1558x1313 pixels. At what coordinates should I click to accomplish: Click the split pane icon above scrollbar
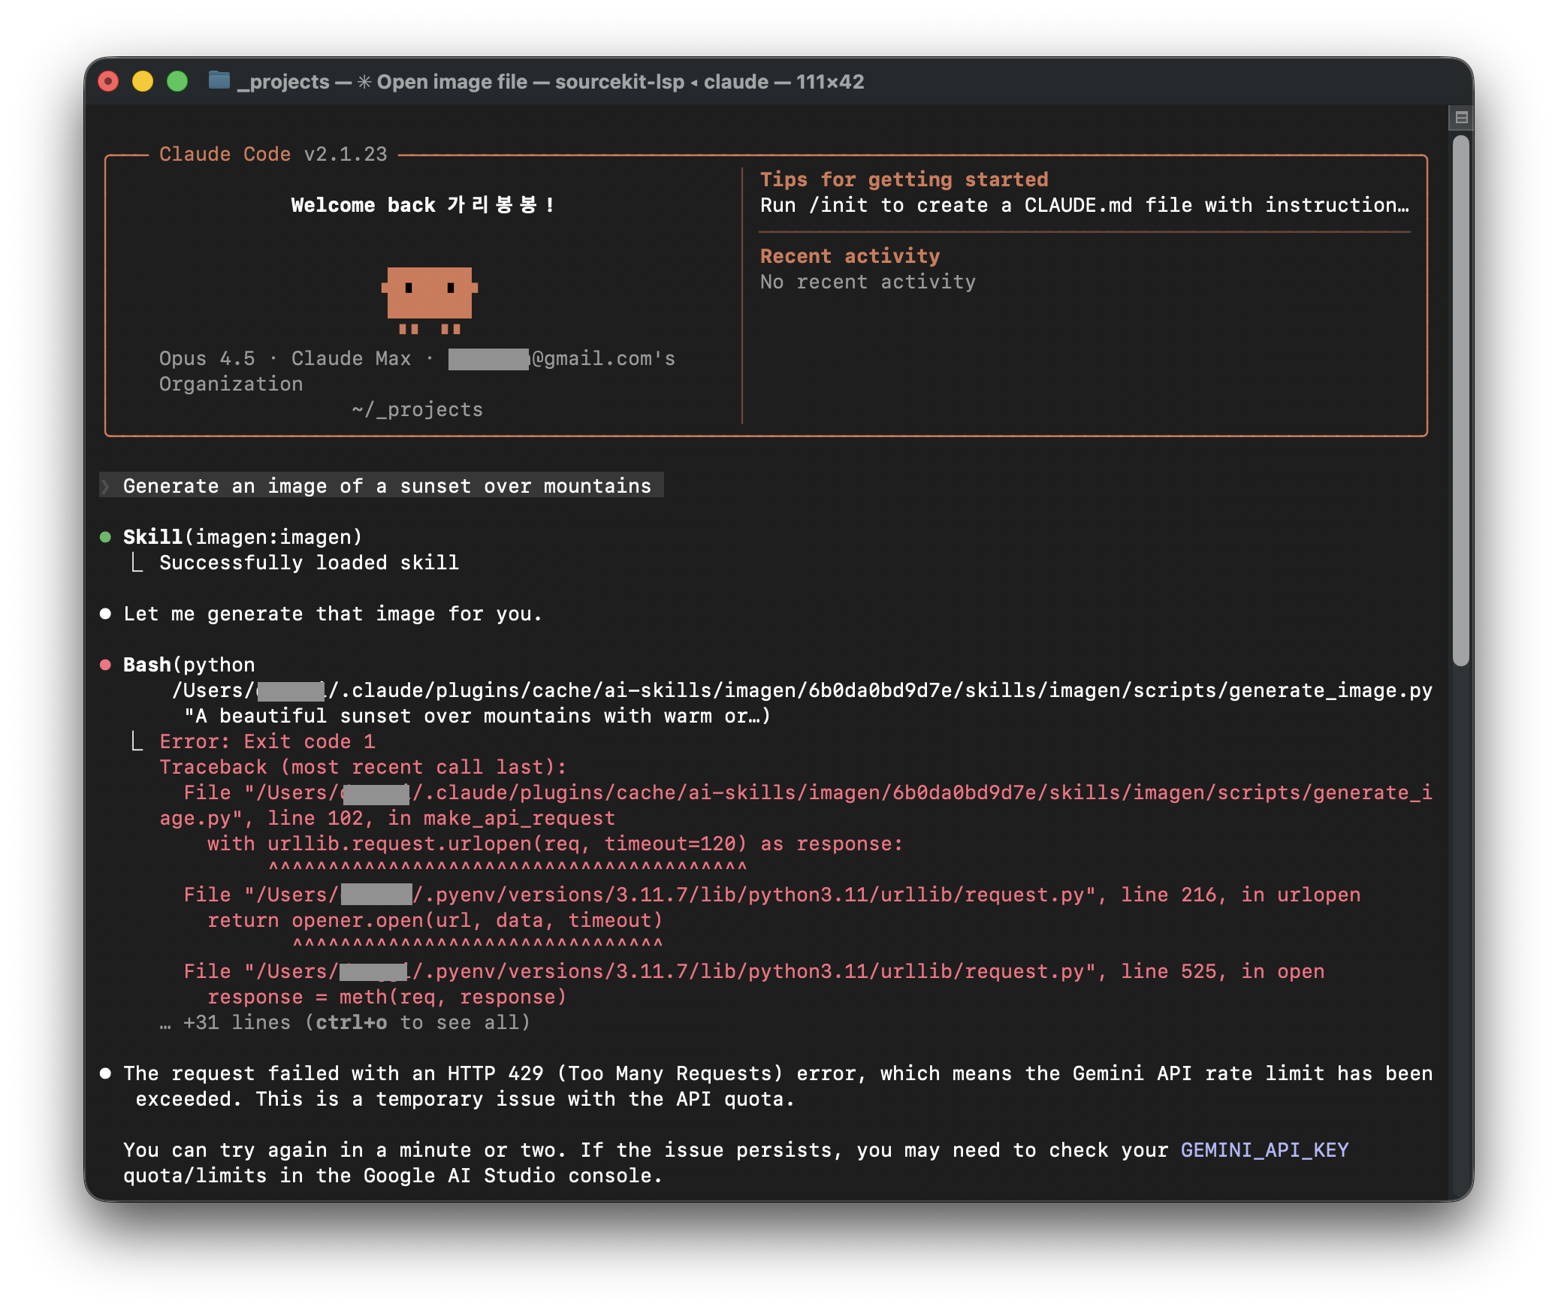pyautogui.click(x=1461, y=117)
